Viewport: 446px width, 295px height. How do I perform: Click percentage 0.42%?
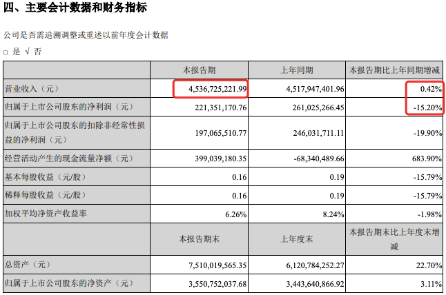[x=432, y=89]
